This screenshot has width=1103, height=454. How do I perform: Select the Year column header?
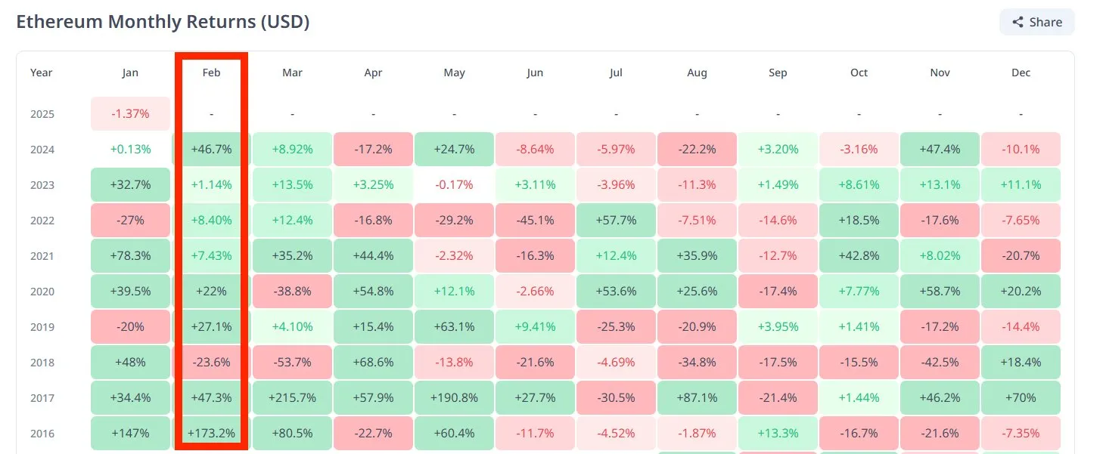point(41,73)
